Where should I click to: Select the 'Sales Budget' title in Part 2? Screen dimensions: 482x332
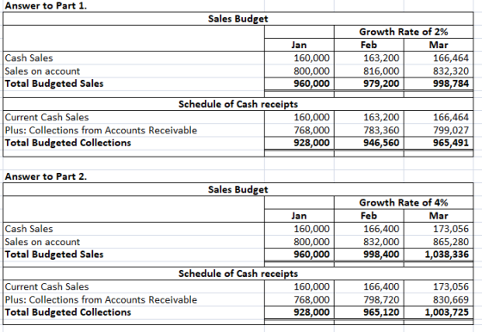click(238, 189)
